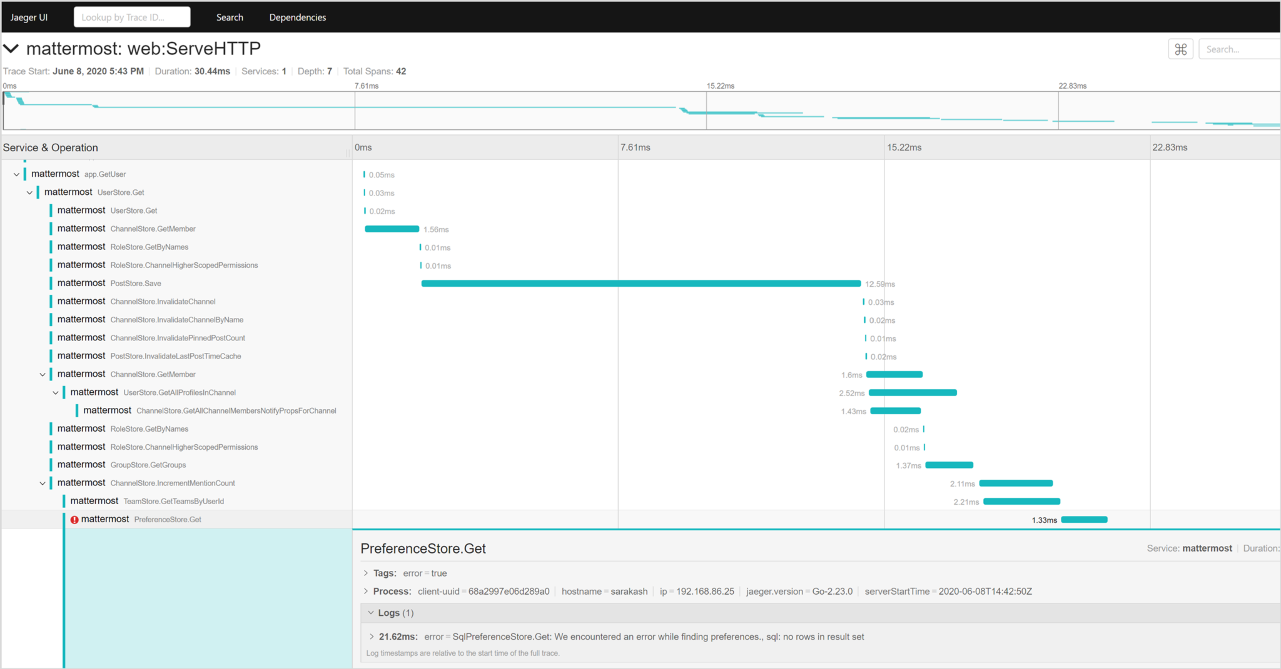Collapse the UserStore.GetAllProfilesInChannel span
The image size is (1281, 669).
tap(56, 393)
